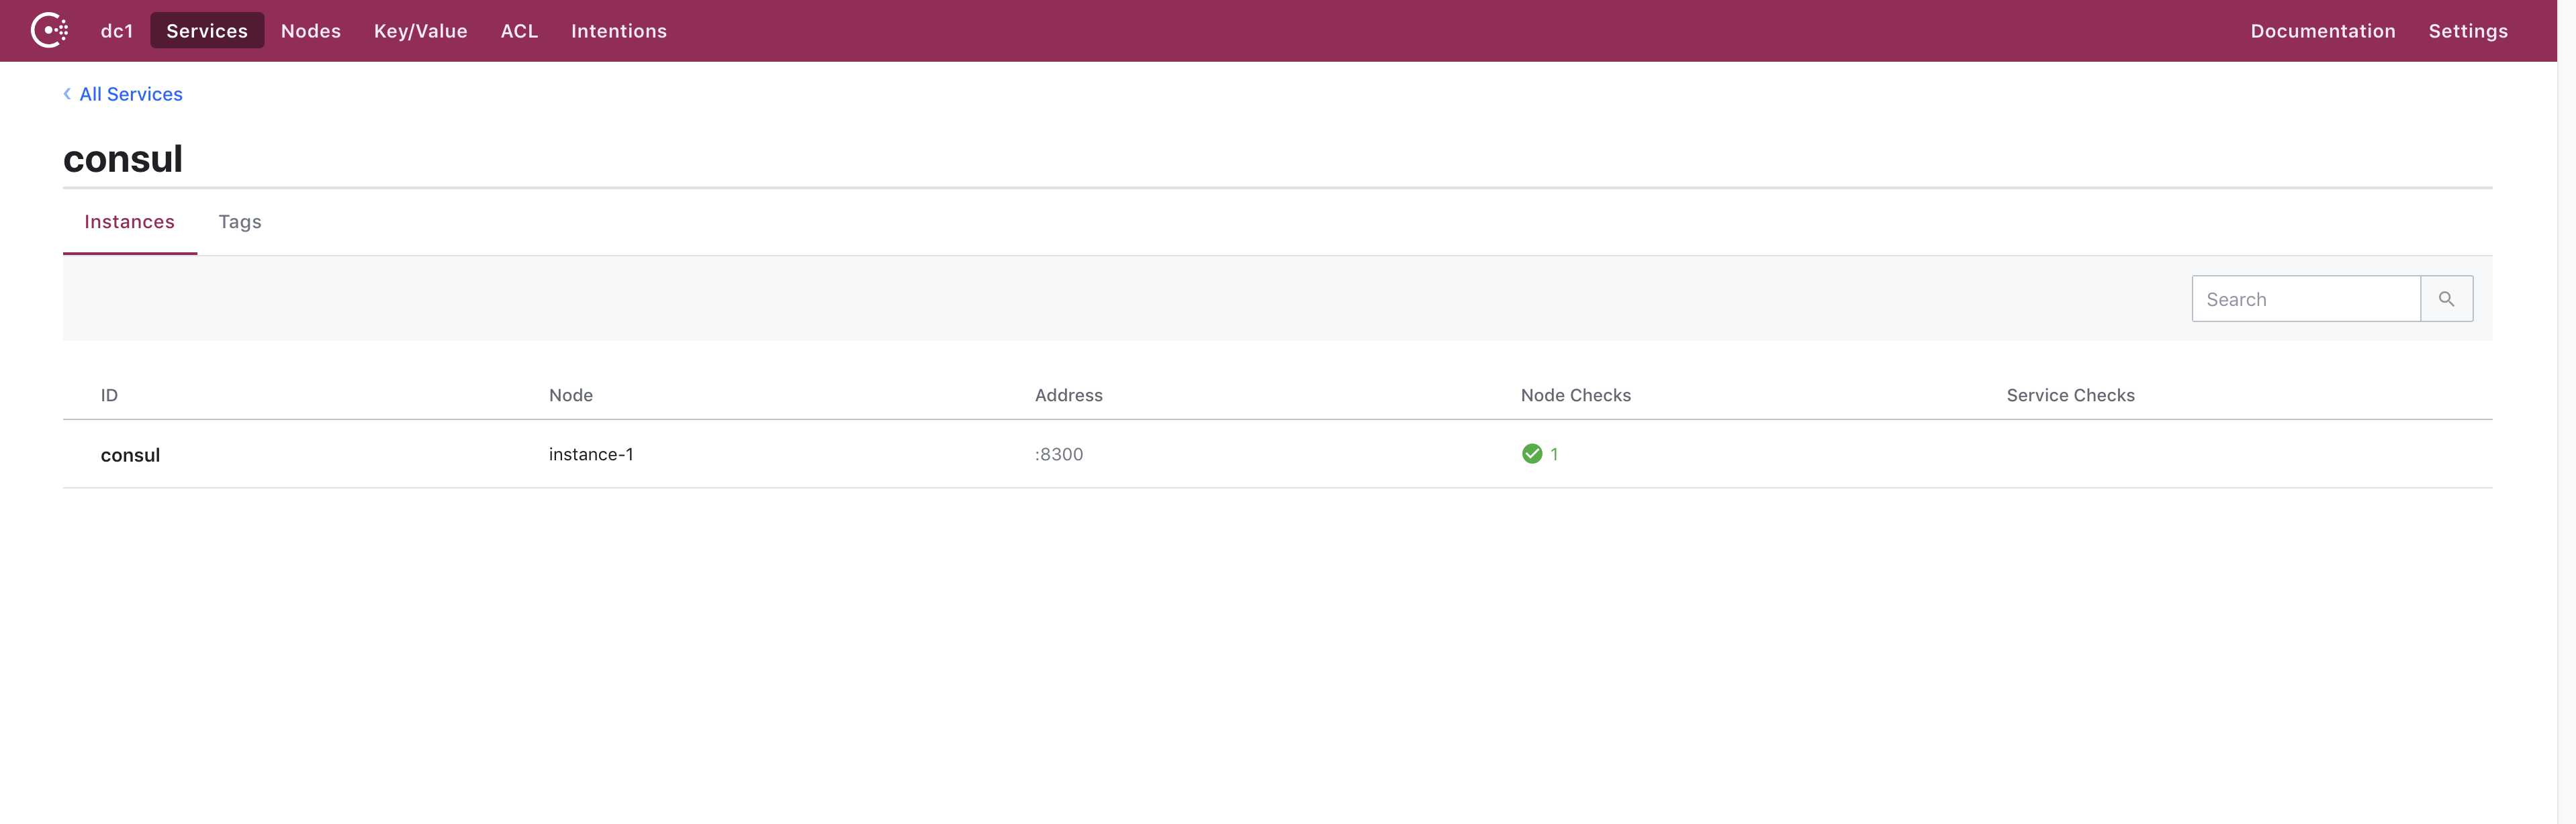Open the dc1 datacenter selector
The image size is (2576, 824).
(117, 31)
